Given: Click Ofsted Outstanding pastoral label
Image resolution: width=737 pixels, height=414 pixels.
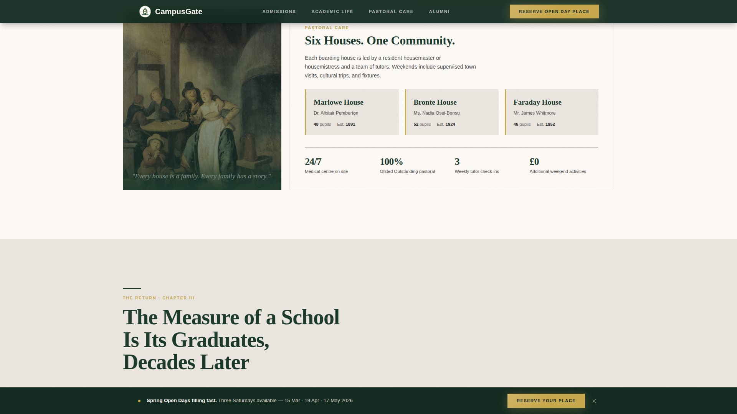Looking at the screenshot, I should [407, 171].
